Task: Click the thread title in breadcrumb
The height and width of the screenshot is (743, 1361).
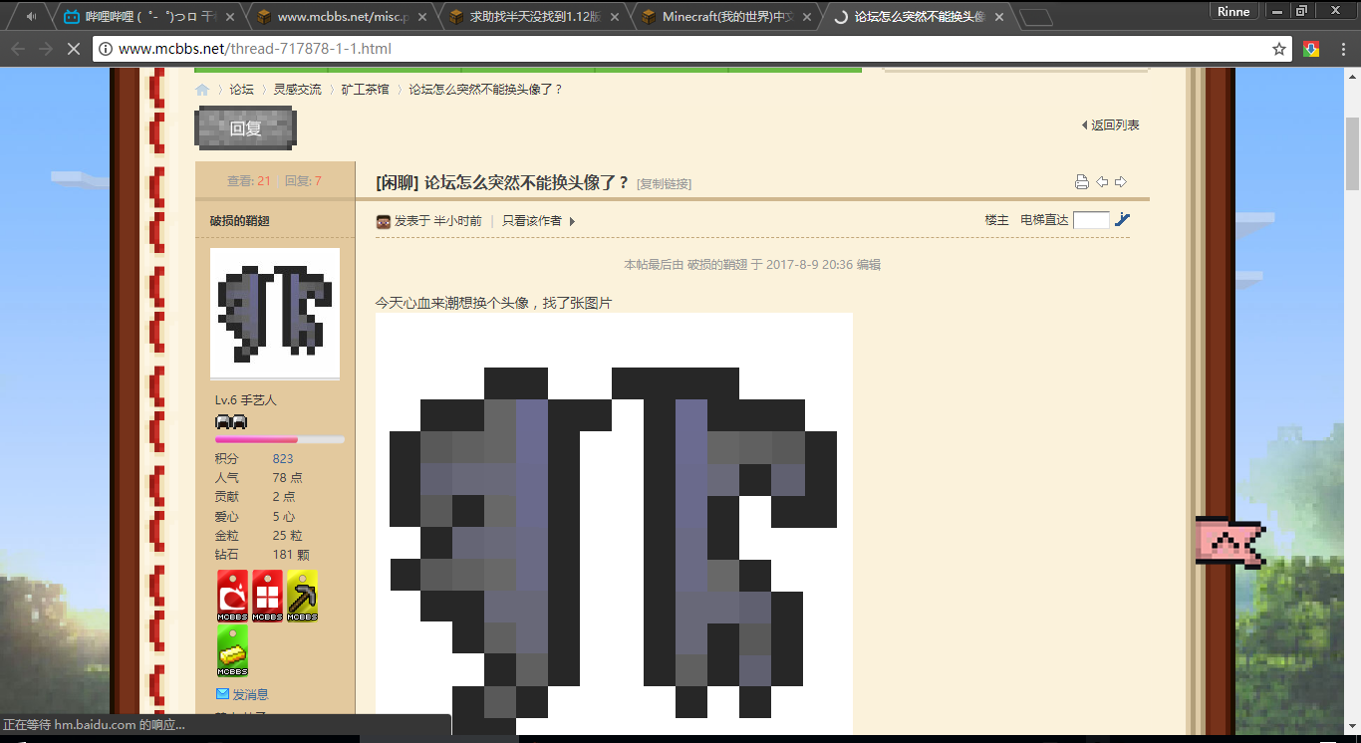Action: pyautogui.click(x=486, y=90)
